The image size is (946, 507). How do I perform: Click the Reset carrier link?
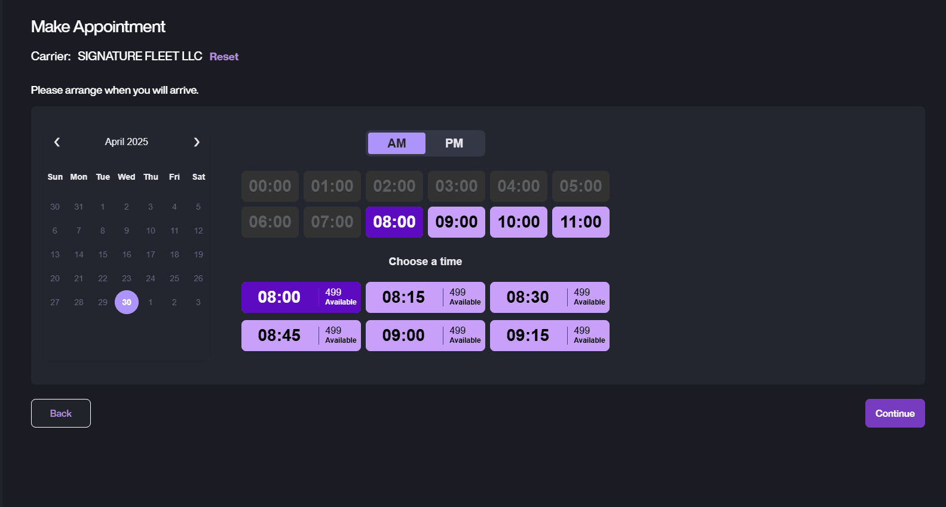coord(224,57)
